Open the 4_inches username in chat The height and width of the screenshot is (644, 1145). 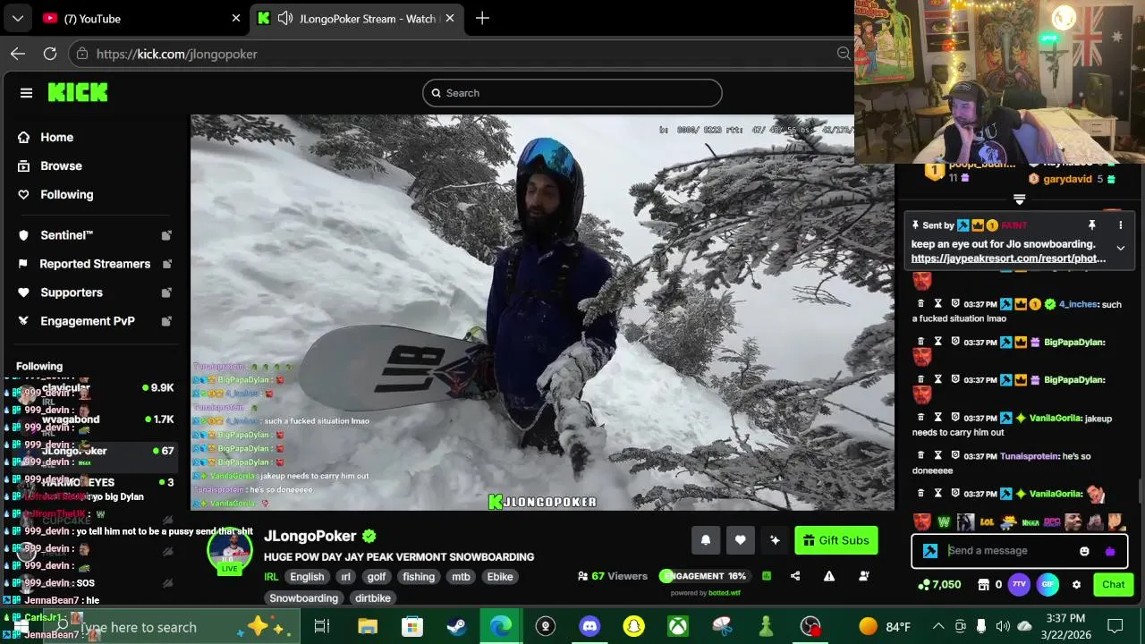click(1077, 304)
